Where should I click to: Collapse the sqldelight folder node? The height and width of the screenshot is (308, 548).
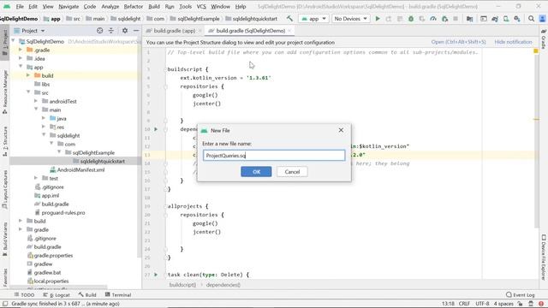44,135
